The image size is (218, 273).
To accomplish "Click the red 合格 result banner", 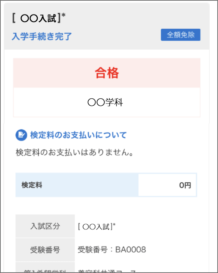I will (107, 73).
